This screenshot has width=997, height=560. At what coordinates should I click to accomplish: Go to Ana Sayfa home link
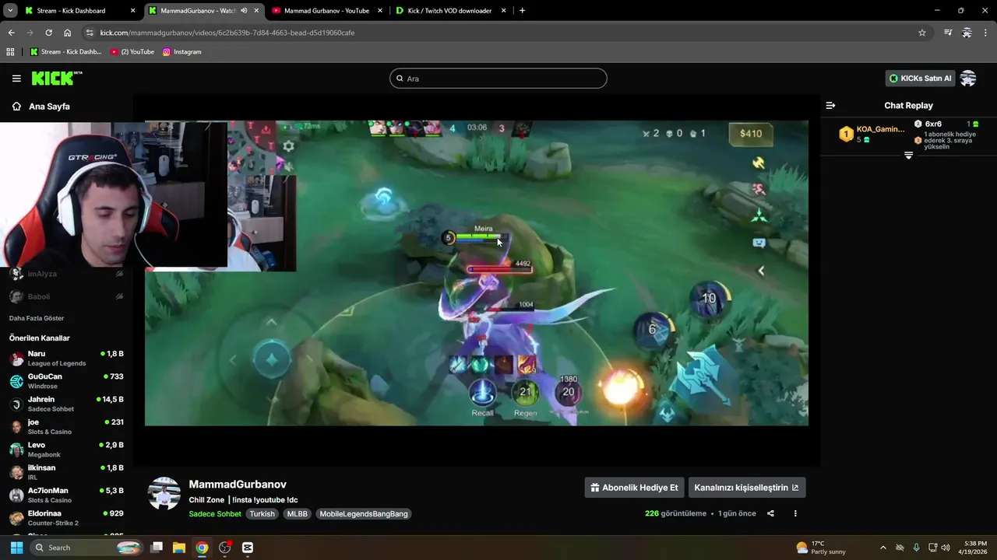point(41,107)
